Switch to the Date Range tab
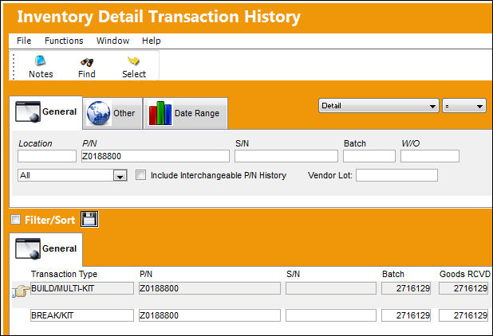 point(186,113)
